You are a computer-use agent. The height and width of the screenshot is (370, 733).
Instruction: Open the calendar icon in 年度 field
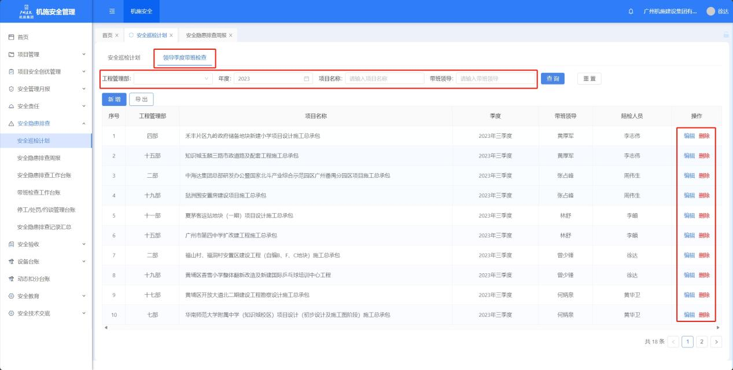[x=307, y=79]
